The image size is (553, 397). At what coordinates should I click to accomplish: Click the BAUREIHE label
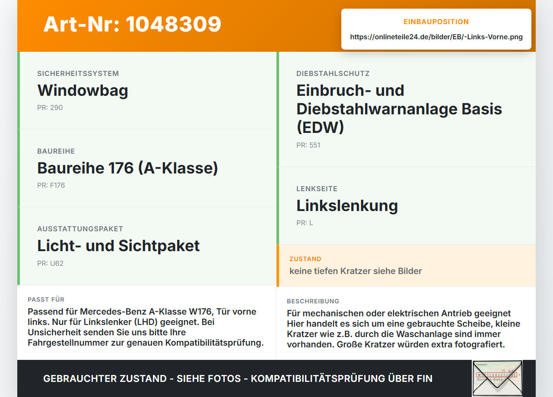(x=56, y=151)
